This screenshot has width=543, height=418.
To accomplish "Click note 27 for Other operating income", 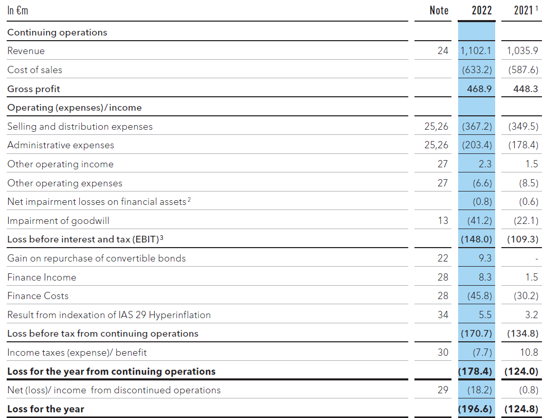I will point(443,164).
